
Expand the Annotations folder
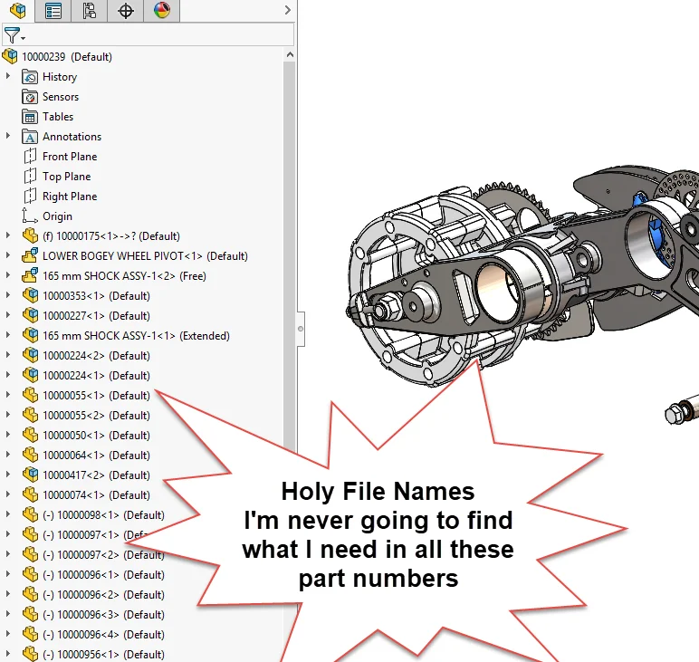pyautogui.click(x=8, y=137)
